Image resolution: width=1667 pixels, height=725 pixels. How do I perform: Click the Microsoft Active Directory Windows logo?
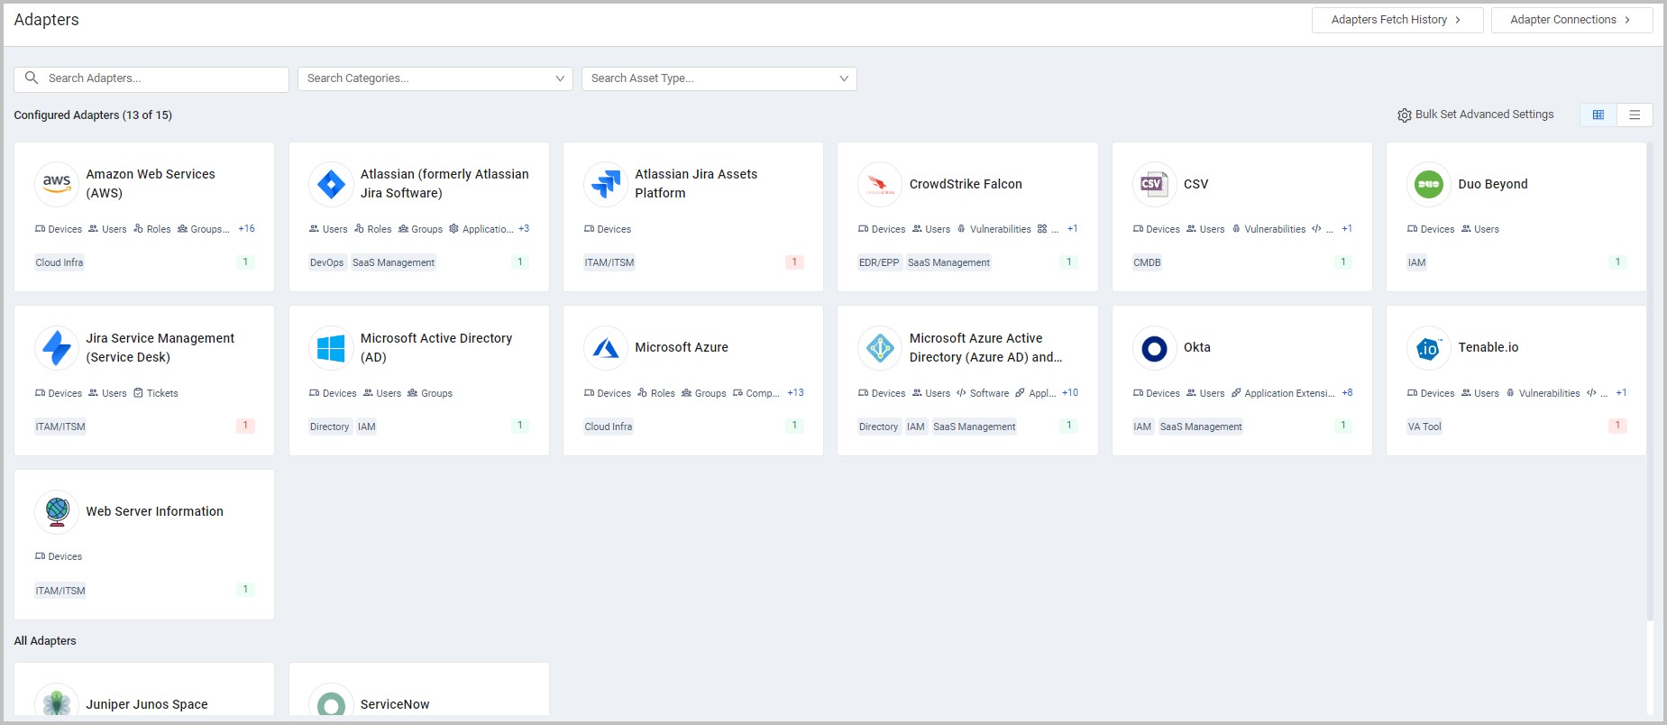point(331,348)
